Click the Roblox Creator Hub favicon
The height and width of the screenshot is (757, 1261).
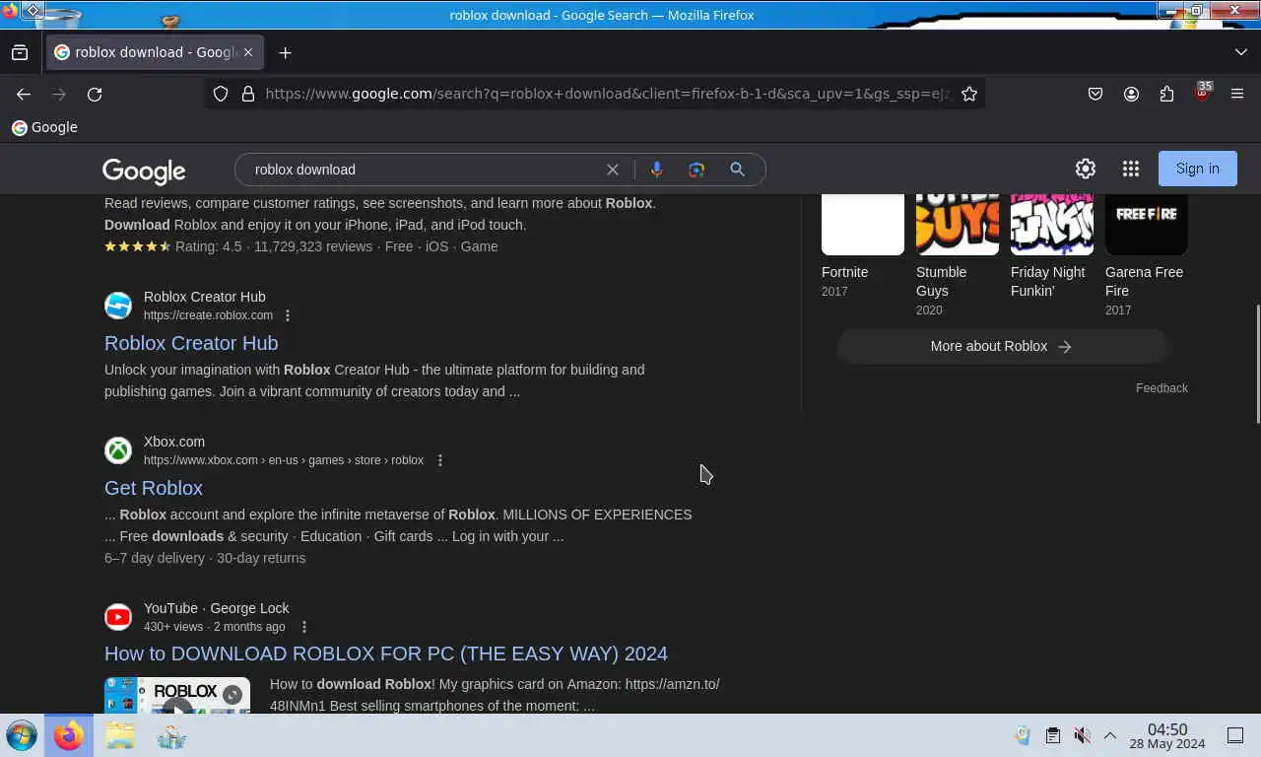(x=118, y=306)
